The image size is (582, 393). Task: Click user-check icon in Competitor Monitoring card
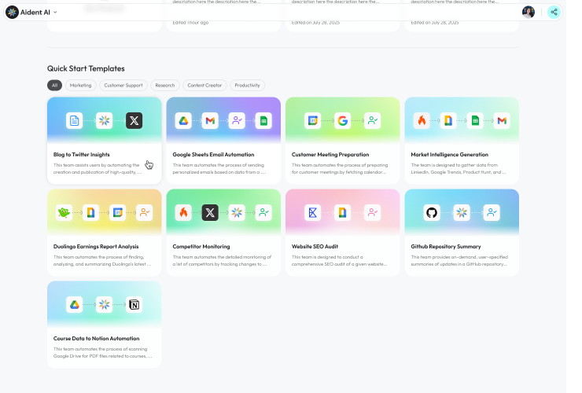(263, 213)
